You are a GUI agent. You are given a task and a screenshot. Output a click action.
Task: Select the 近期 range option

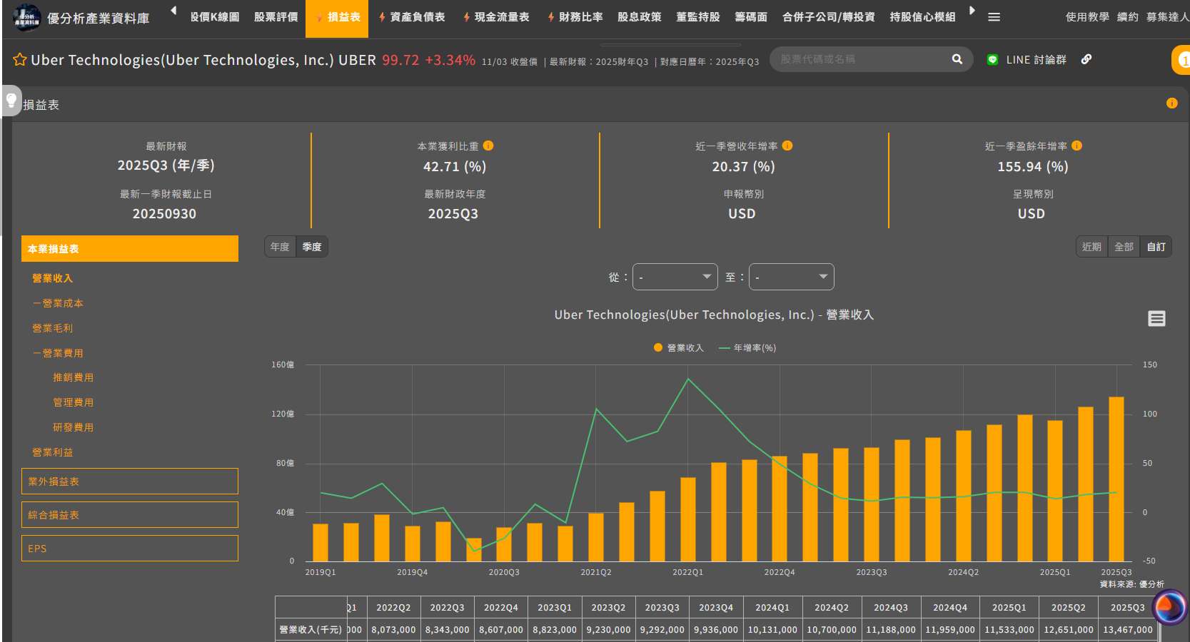[1091, 247]
